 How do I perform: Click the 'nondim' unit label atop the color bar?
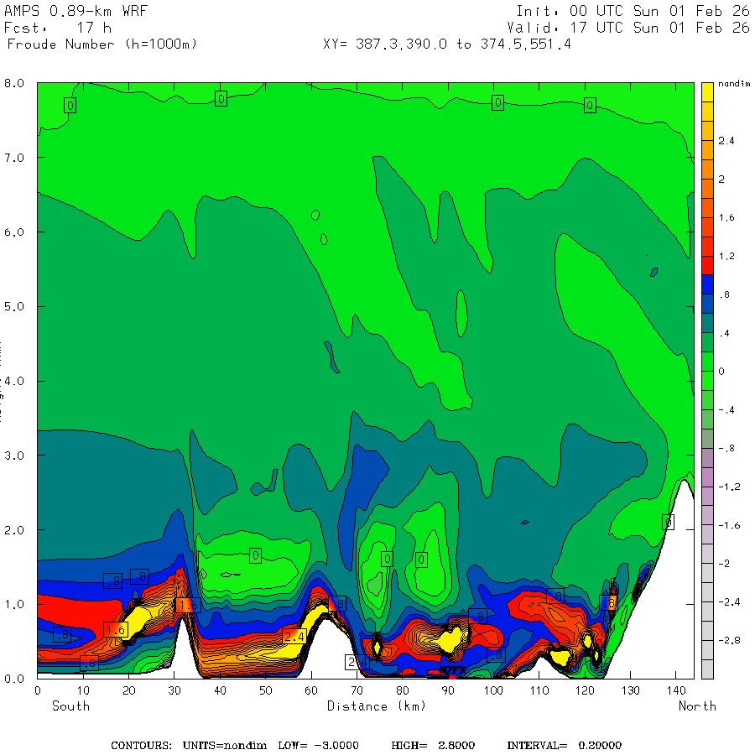(734, 84)
